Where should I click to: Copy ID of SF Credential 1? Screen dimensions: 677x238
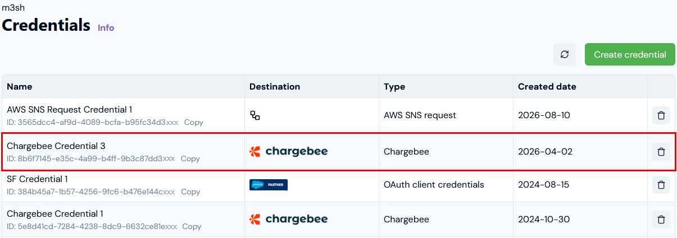(190, 192)
